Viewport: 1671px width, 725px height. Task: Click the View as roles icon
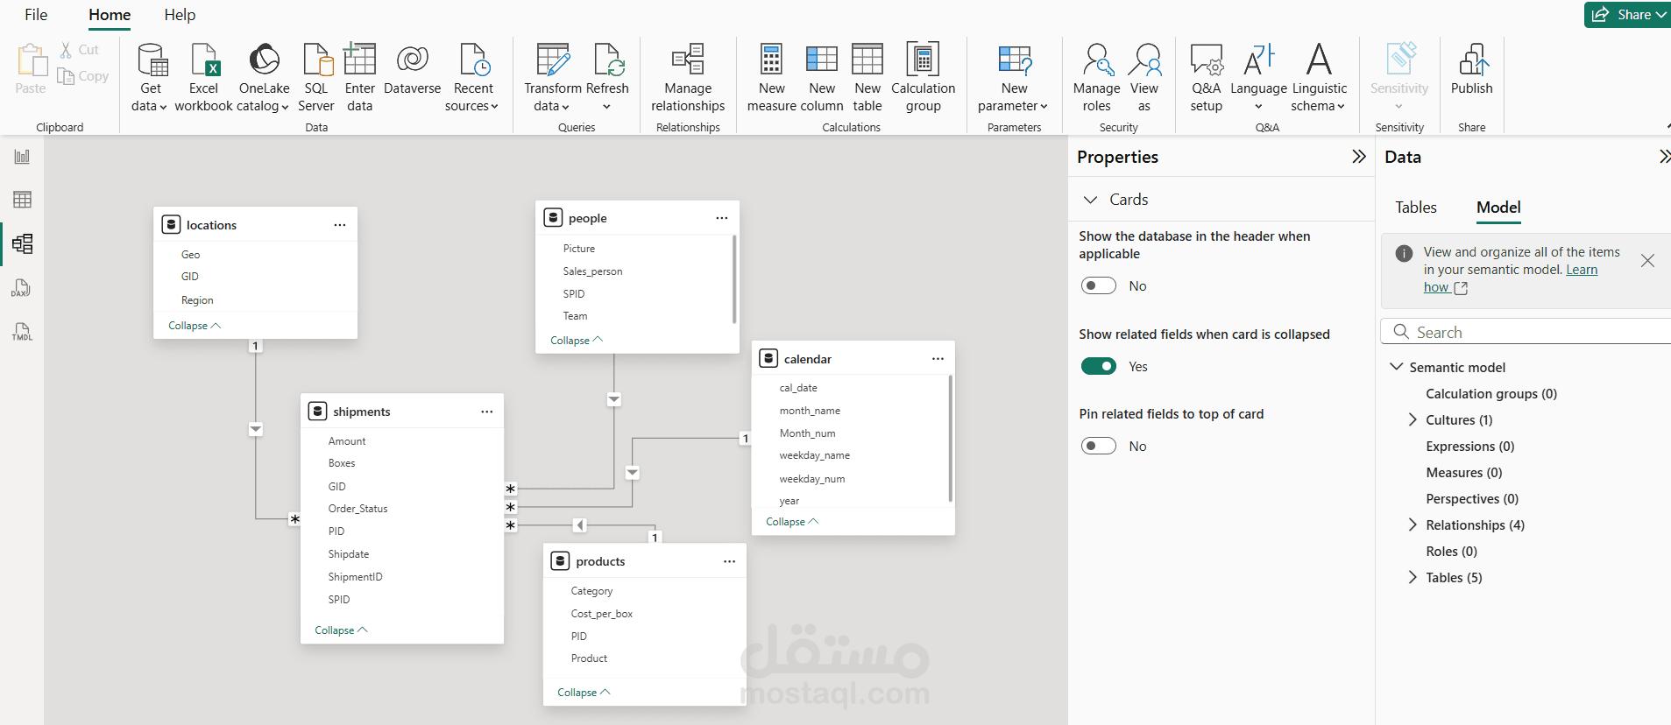pos(1144,60)
